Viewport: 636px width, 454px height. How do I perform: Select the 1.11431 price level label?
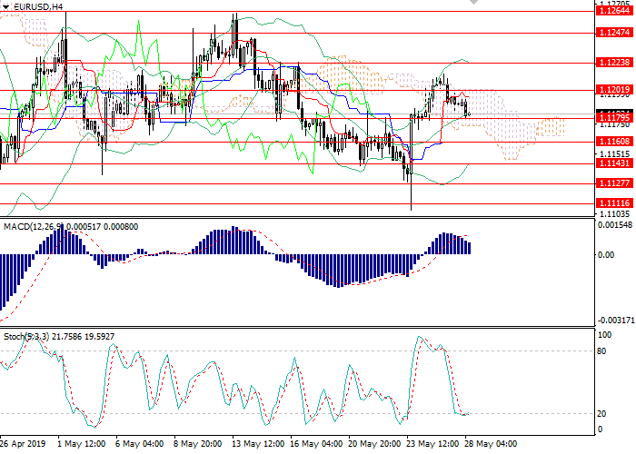pyautogui.click(x=614, y=164)
